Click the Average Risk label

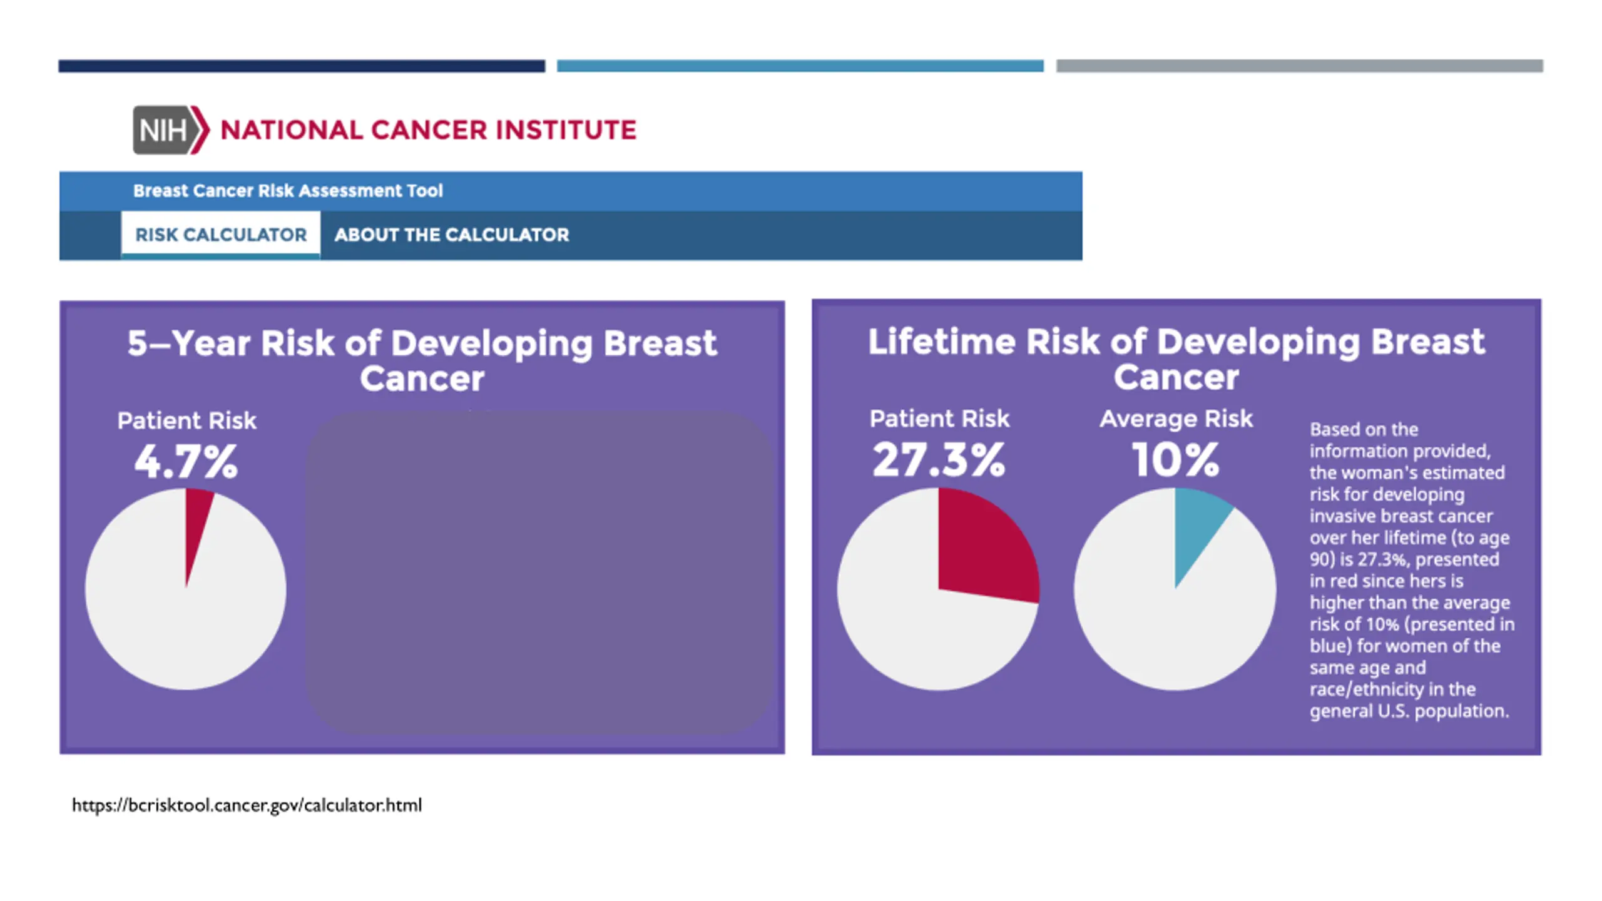[x=1176, y=419]
